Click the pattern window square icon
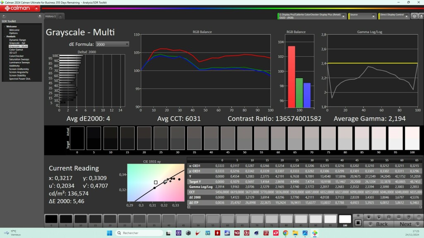 click(358, 223)
